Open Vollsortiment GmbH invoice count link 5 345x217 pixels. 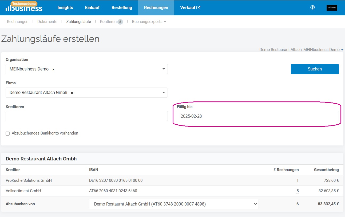pos(298,191)
